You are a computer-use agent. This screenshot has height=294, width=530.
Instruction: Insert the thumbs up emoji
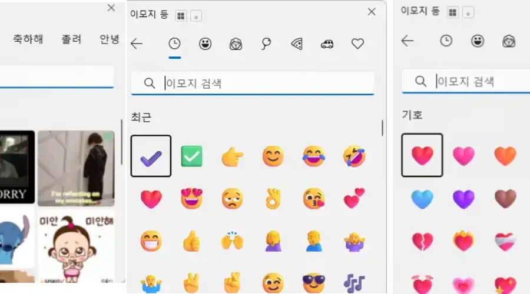[x=191, y=241]
